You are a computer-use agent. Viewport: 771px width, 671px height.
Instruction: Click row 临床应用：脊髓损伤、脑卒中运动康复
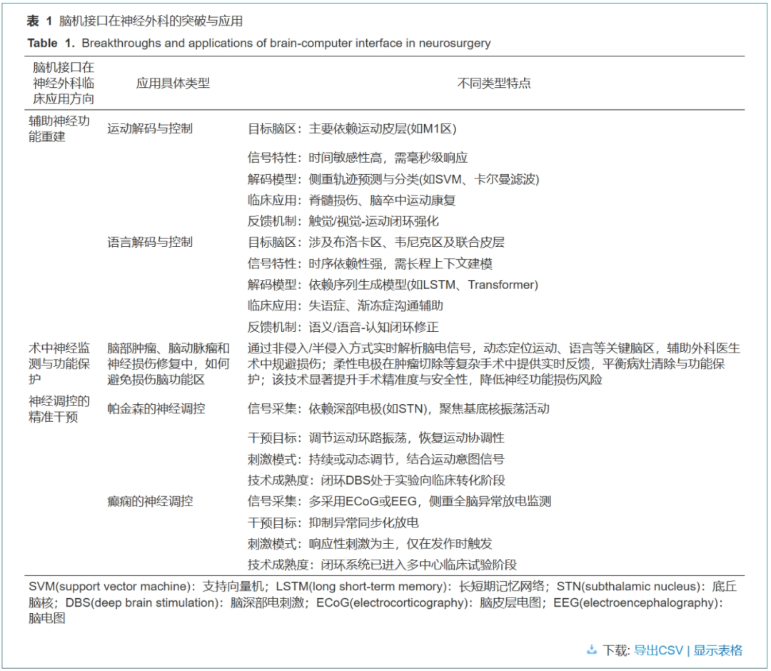(351, 200)
